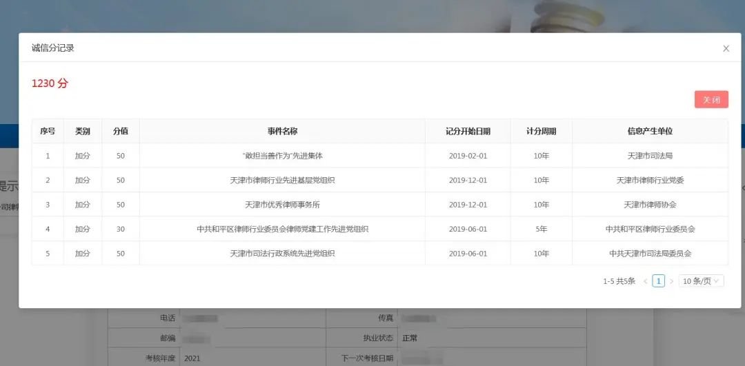Open the 10 条/页 page size dropdown

click(x=701, y=281)
